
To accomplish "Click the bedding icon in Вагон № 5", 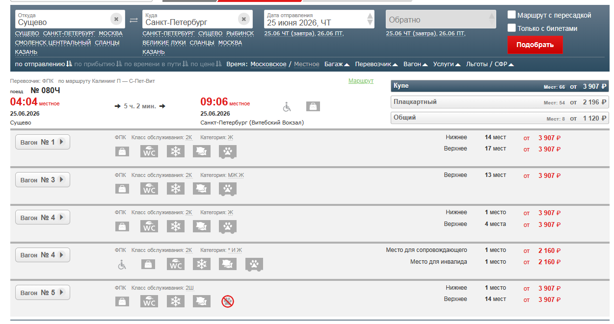I will pos(202,301).
